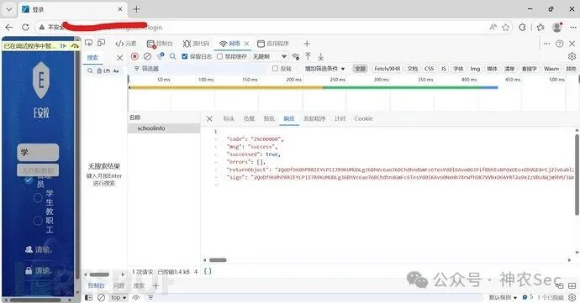580x303 pixels.
Task: Close the request details pane with the X
Action: (209, 118)
